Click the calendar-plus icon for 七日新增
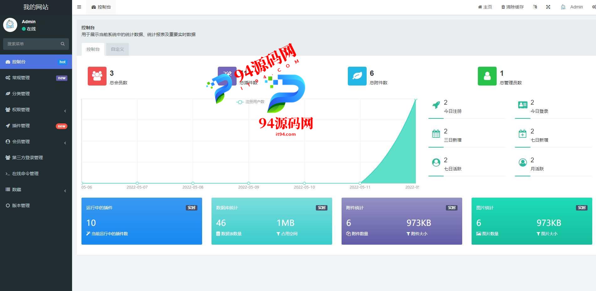 click(x=523, y=134)
